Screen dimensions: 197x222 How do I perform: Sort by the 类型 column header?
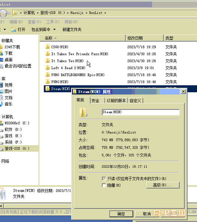pyautogui.click(x=180, y=38)
